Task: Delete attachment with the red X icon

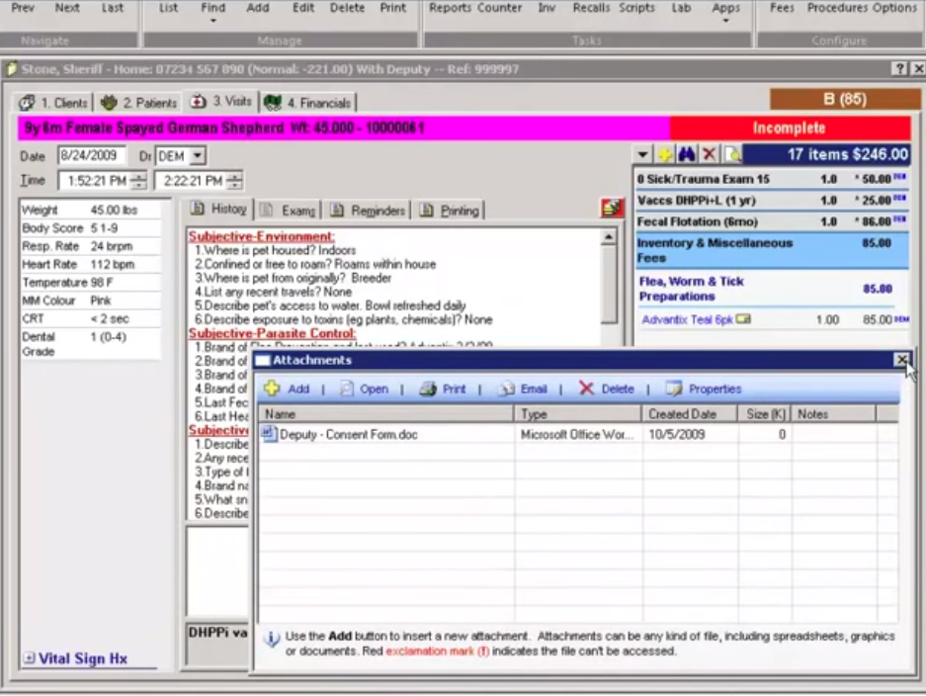Action: [587, 389]
